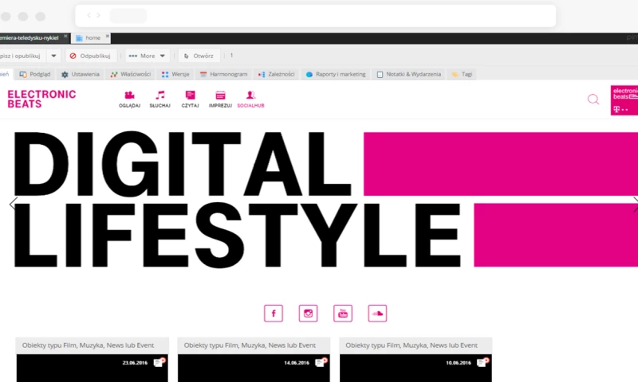Open the Electronic Beats Telekom badge
The height and width of the screenshot is (382, 638).
pos(624,100)
